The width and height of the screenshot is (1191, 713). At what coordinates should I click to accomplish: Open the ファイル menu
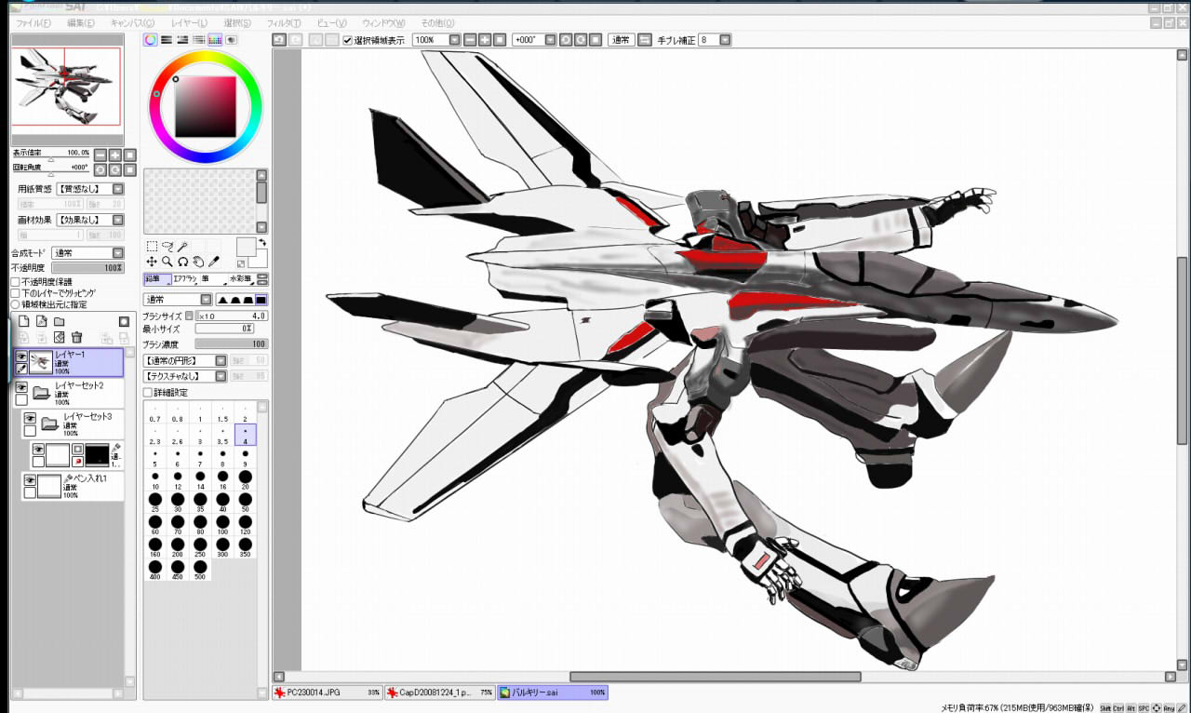[x=33, y=22]
